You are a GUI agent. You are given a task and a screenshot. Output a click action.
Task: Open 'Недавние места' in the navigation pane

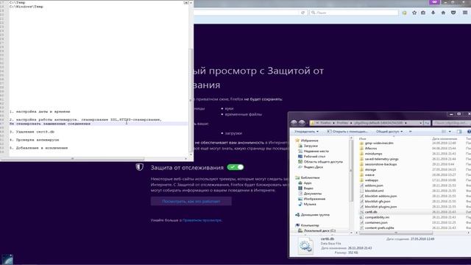point(316,151)
